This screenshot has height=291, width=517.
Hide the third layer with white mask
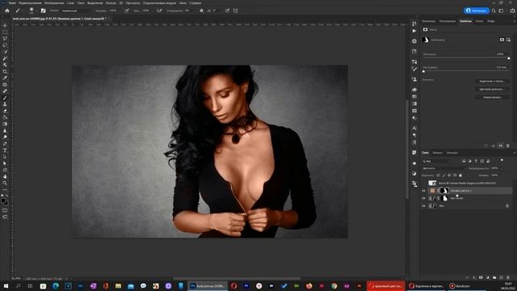[423, 198]
